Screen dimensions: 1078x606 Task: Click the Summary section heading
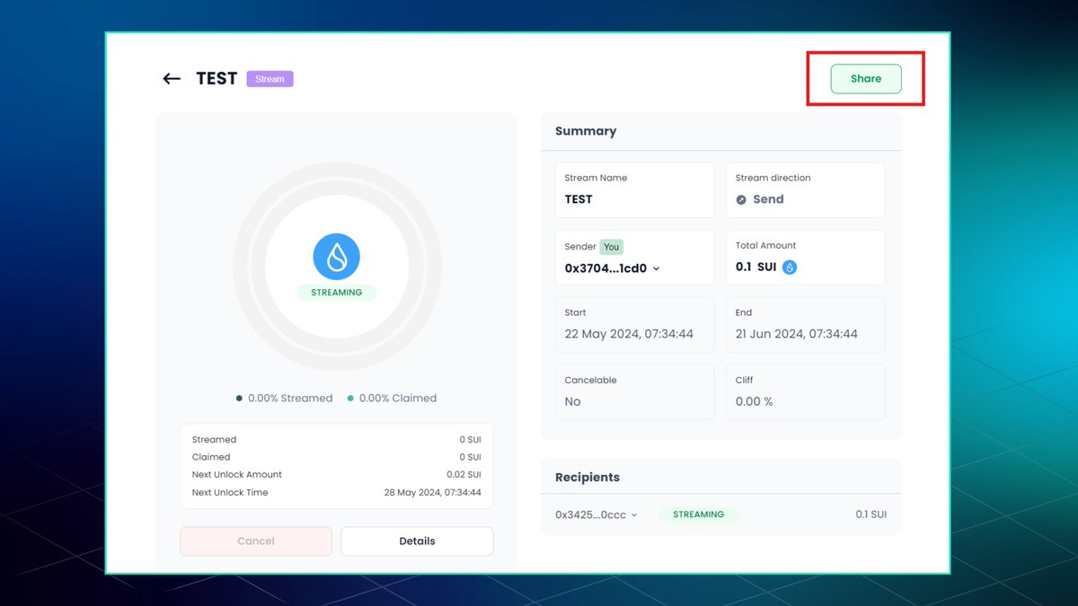(586, 131)
